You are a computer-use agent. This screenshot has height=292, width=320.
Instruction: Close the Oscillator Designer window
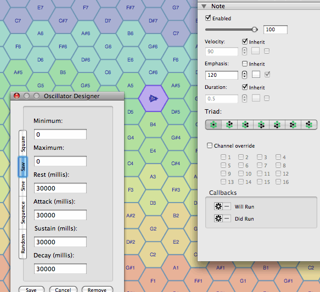16,96
